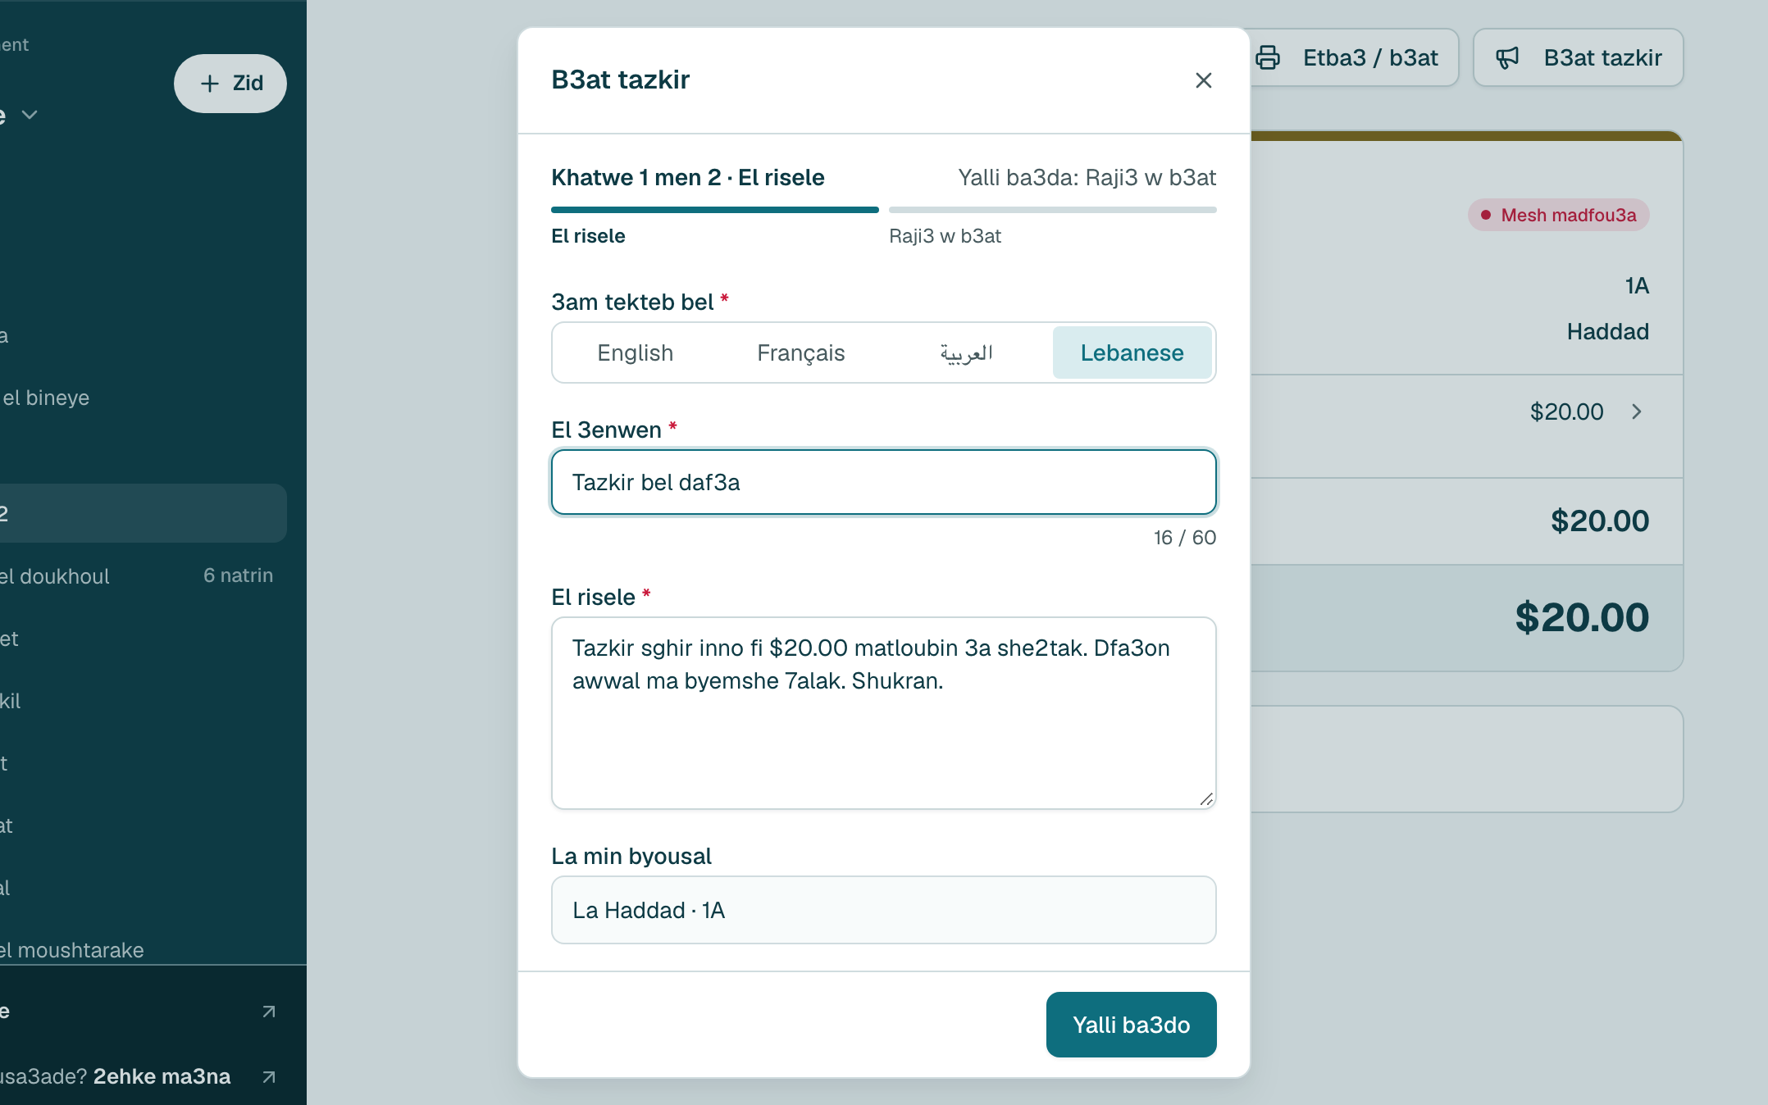Close the B3at tazkir dialog
1768x1105 pixels.
point(1203,80)
